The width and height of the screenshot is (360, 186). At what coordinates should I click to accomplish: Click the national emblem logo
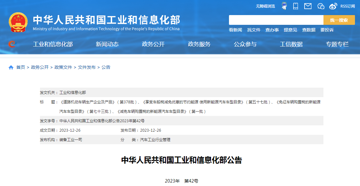pos(18,22)
